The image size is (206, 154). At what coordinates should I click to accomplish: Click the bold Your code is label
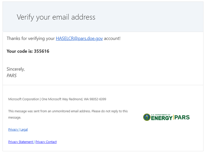coord(19,51)
